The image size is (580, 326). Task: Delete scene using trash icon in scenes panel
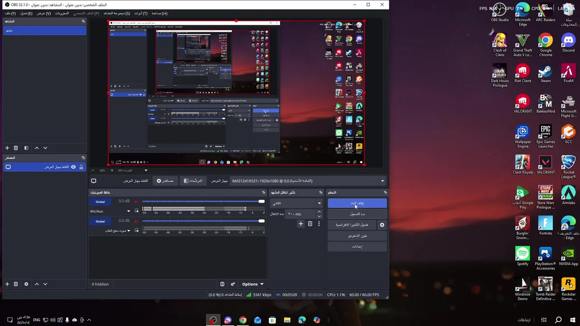click(x=16, y=148)
